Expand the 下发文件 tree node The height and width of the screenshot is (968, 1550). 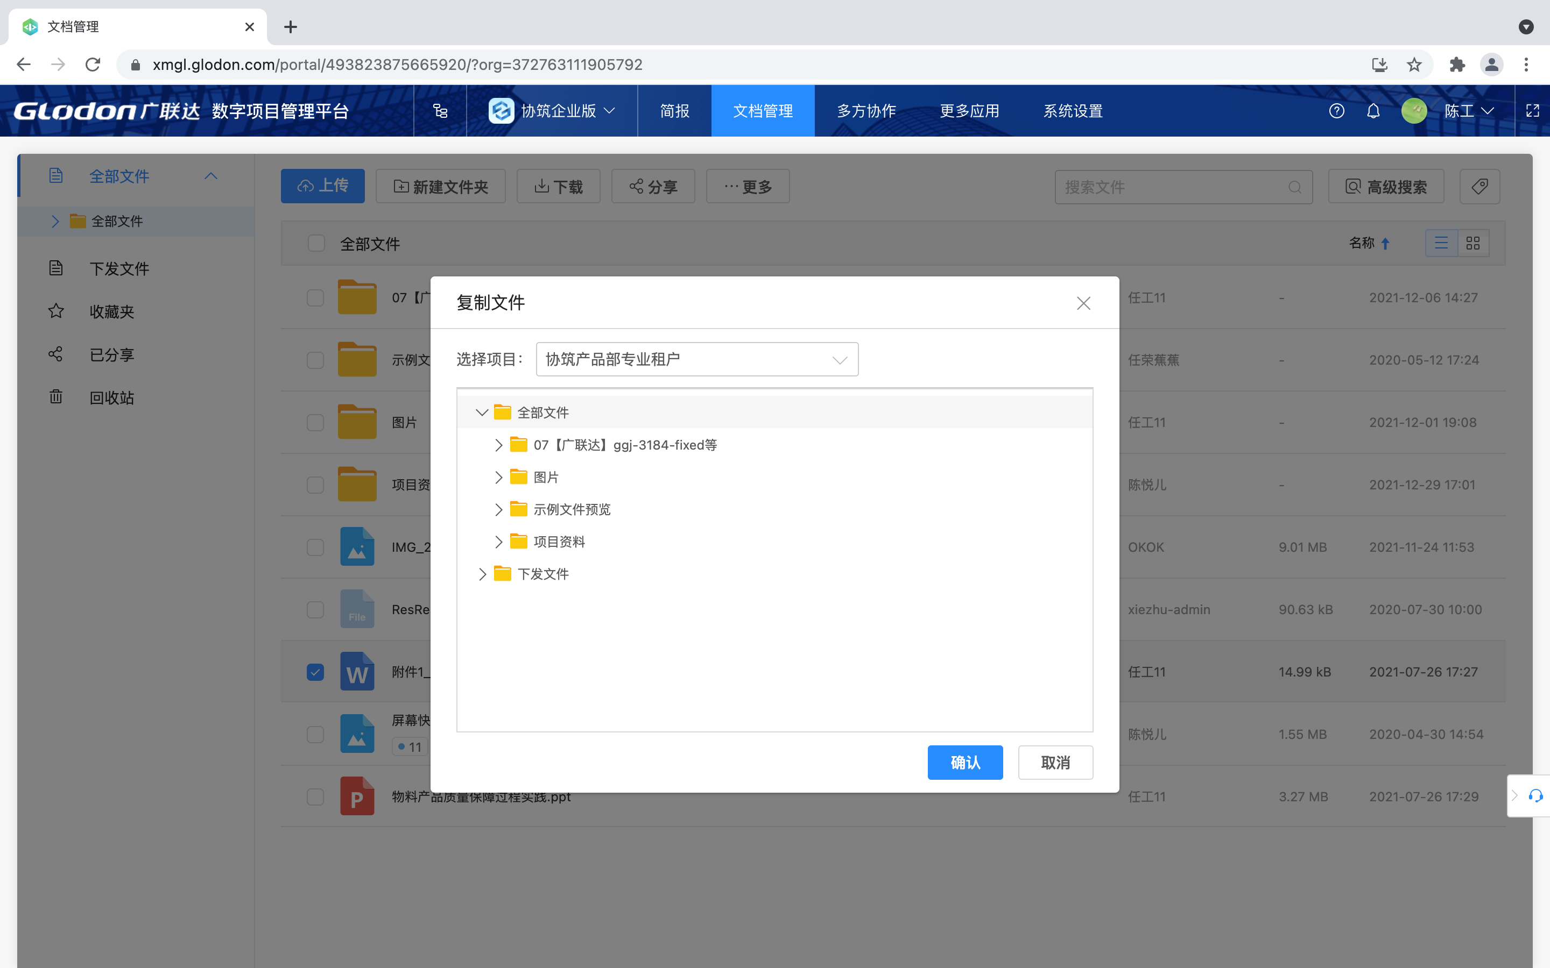click(x=482, y=574)
